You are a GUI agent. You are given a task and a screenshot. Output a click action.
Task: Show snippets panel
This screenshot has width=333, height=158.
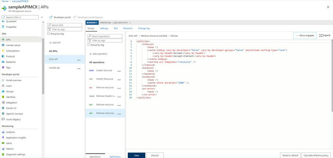coord(305,36)
